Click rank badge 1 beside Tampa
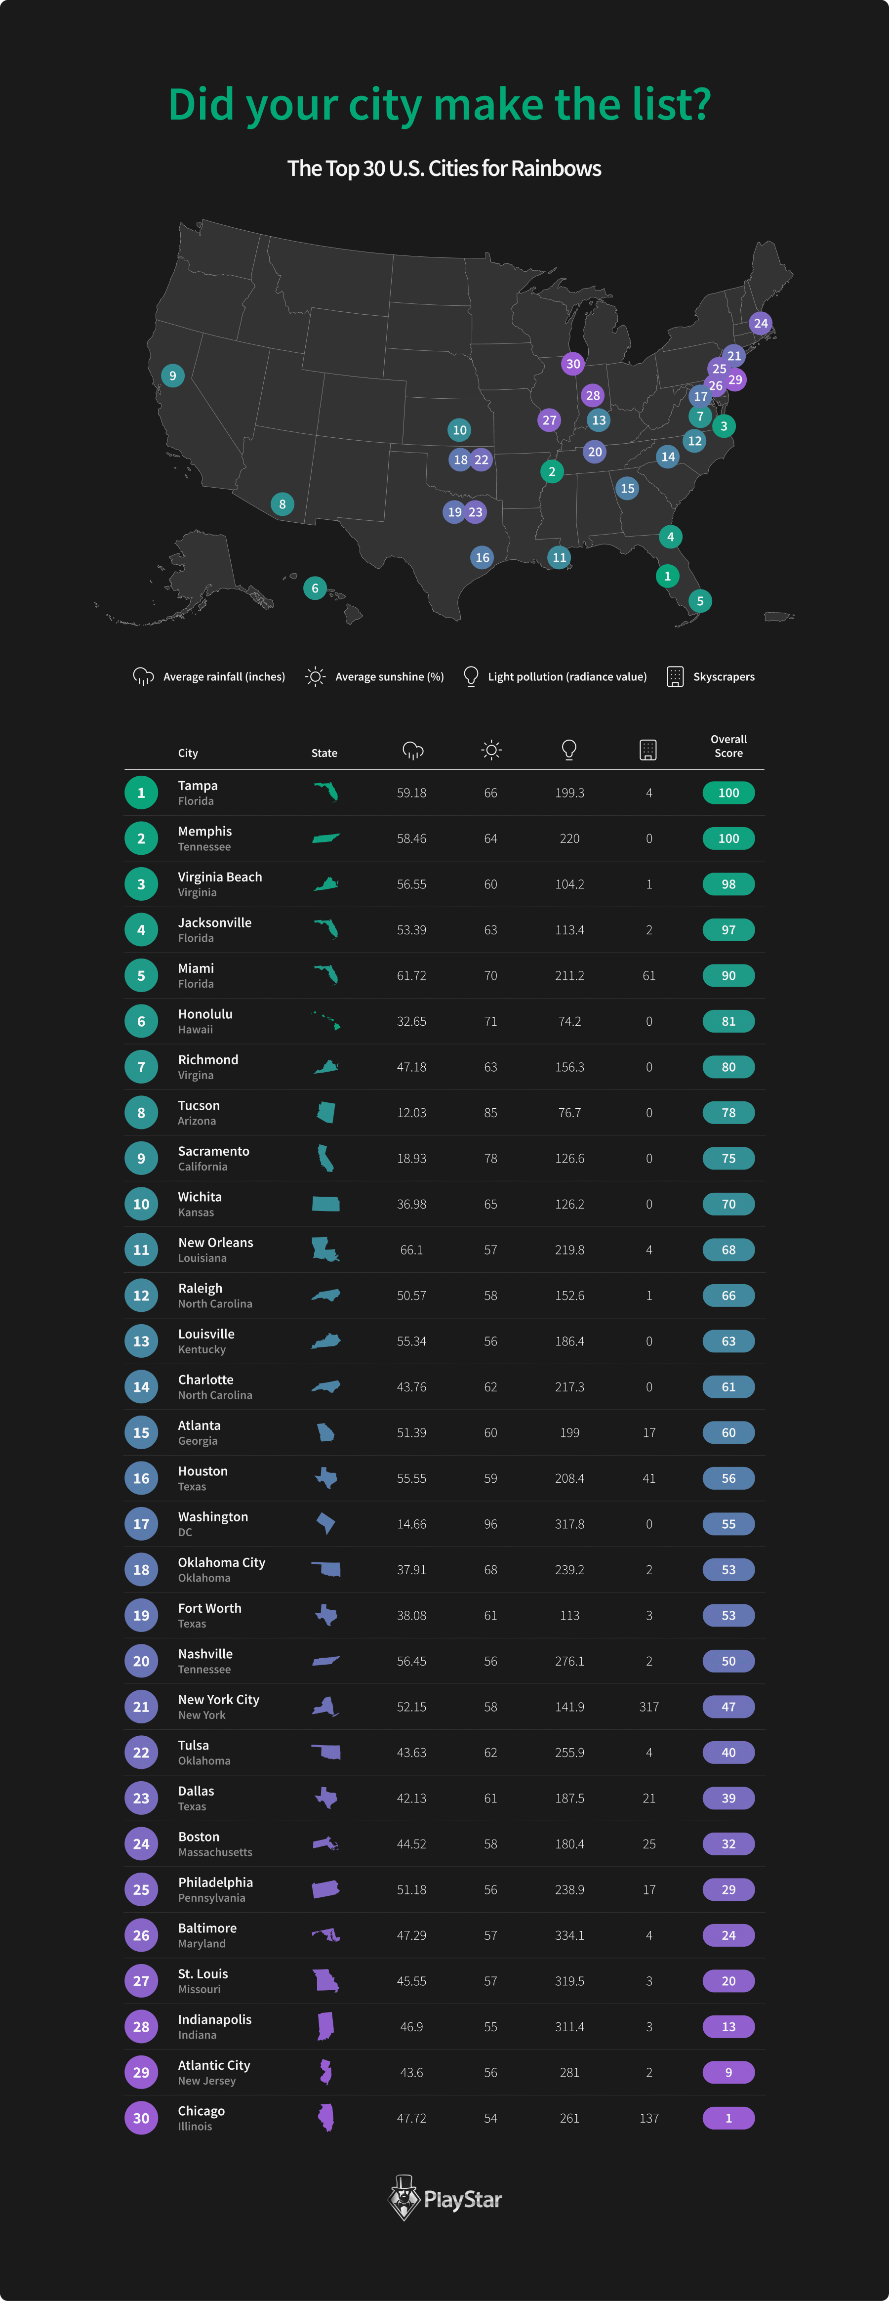The image size is (889, 2301). point(141,793)
